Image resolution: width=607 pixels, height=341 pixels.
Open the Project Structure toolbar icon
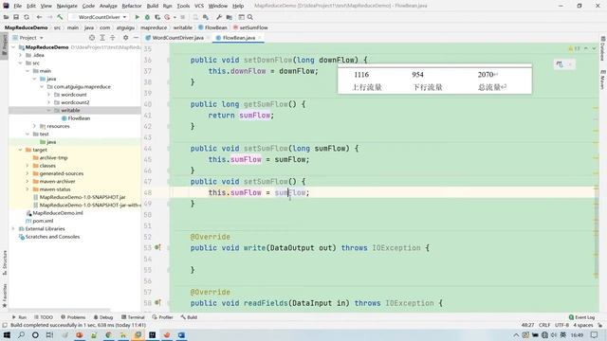coord(230,17)
